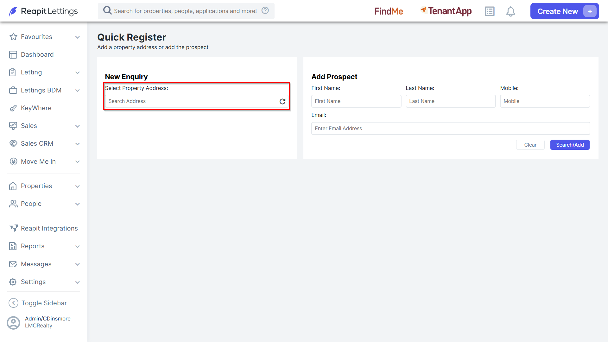Click the Enter Email Address field
Image resolution: width=608 pixels, height=342 pixels.
tap(450, 129)
